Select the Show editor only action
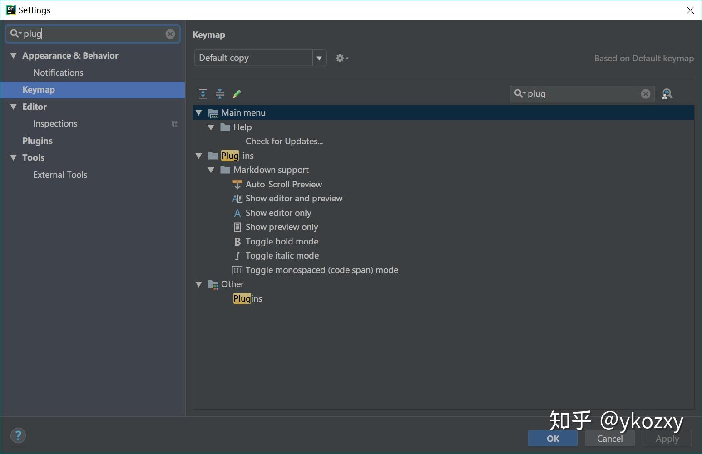702x454 pixels. point(278,213)
